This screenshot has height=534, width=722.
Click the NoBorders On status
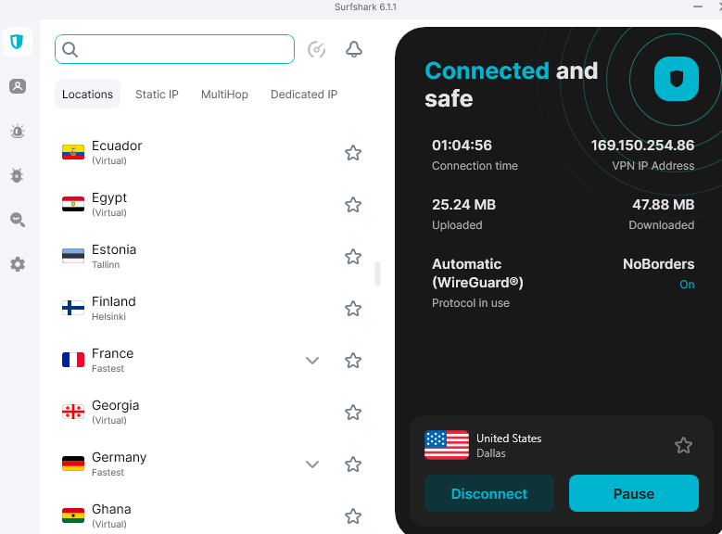coord(687,285)
